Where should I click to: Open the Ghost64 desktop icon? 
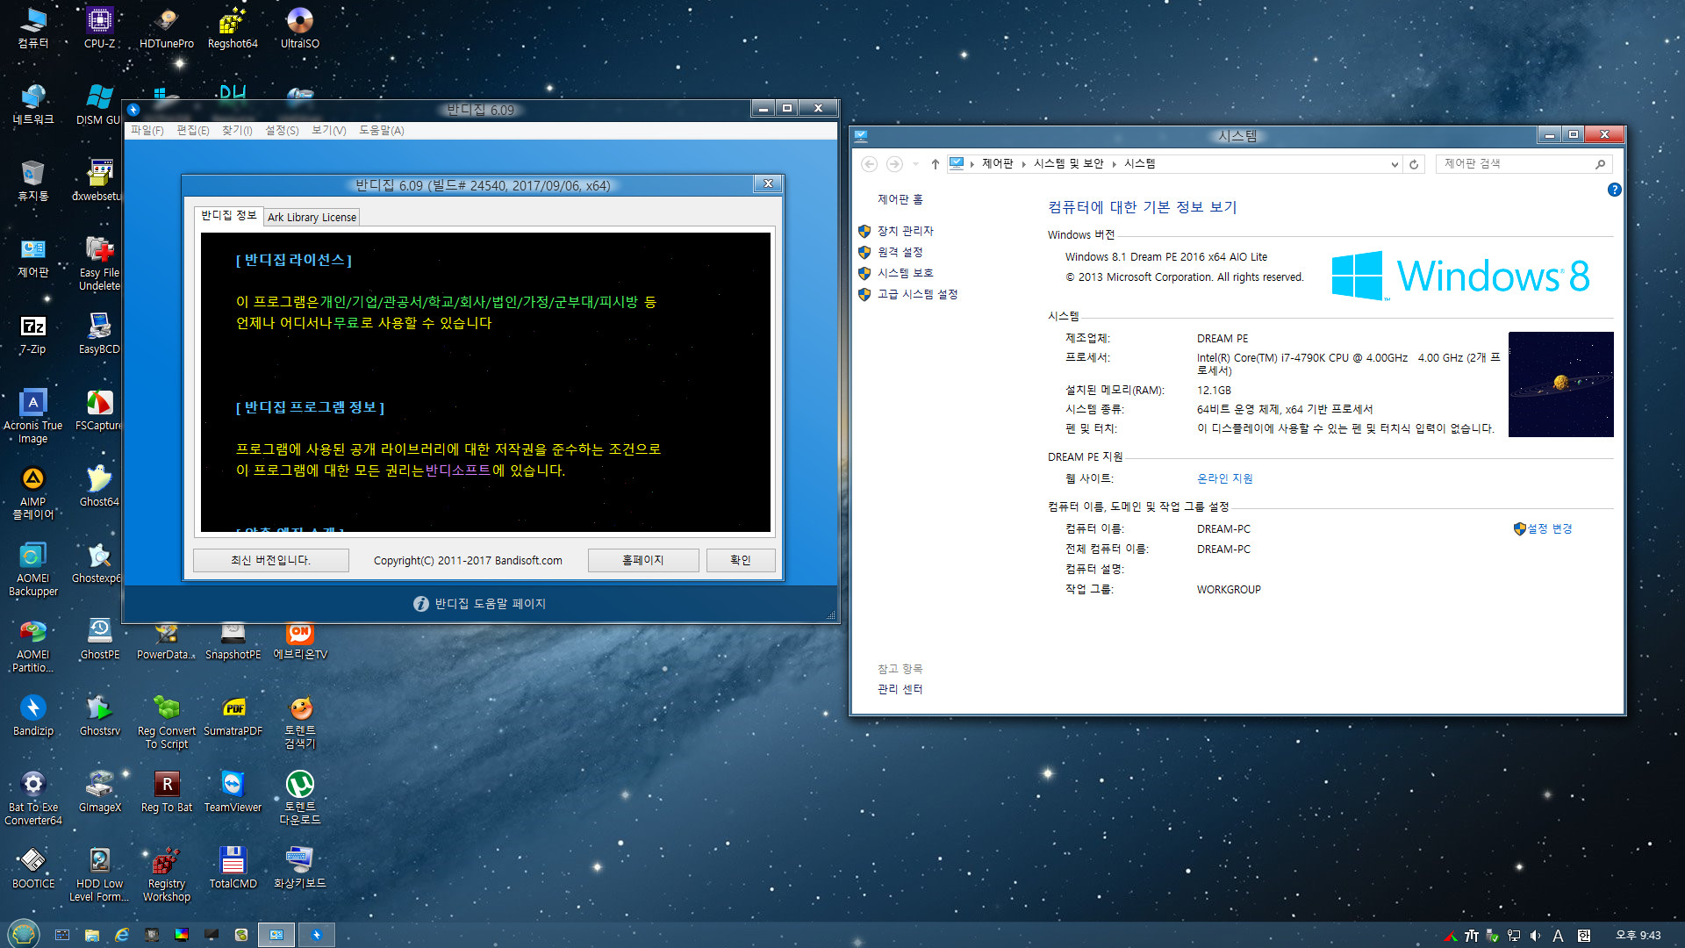click(x=99, y=486)
